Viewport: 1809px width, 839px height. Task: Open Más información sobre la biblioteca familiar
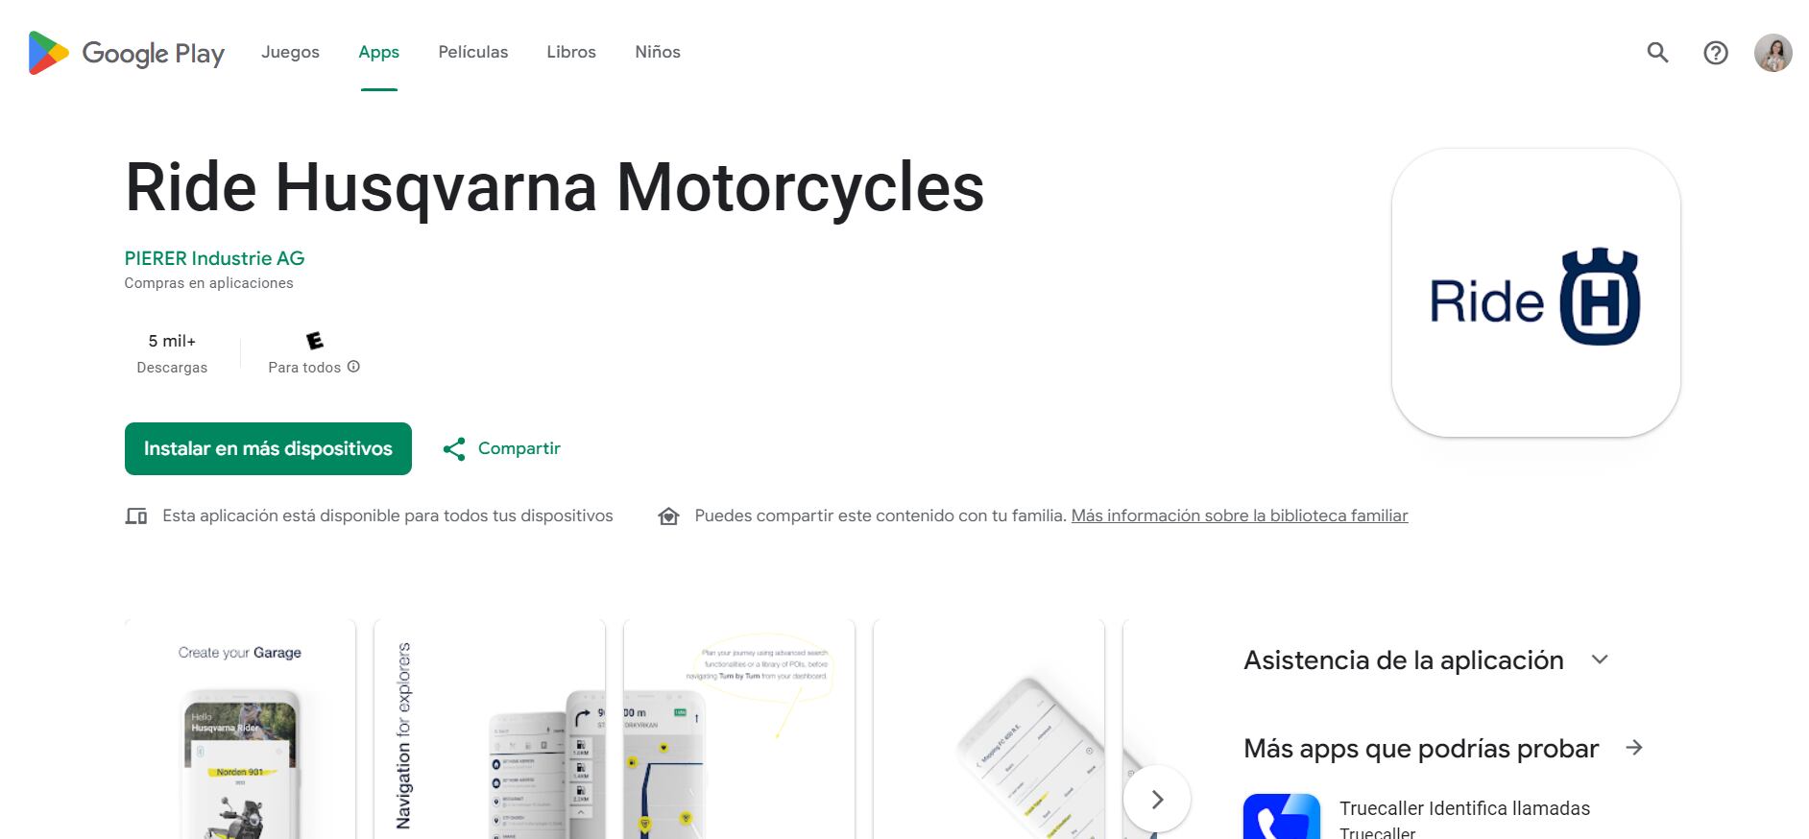click(1240, 515)
